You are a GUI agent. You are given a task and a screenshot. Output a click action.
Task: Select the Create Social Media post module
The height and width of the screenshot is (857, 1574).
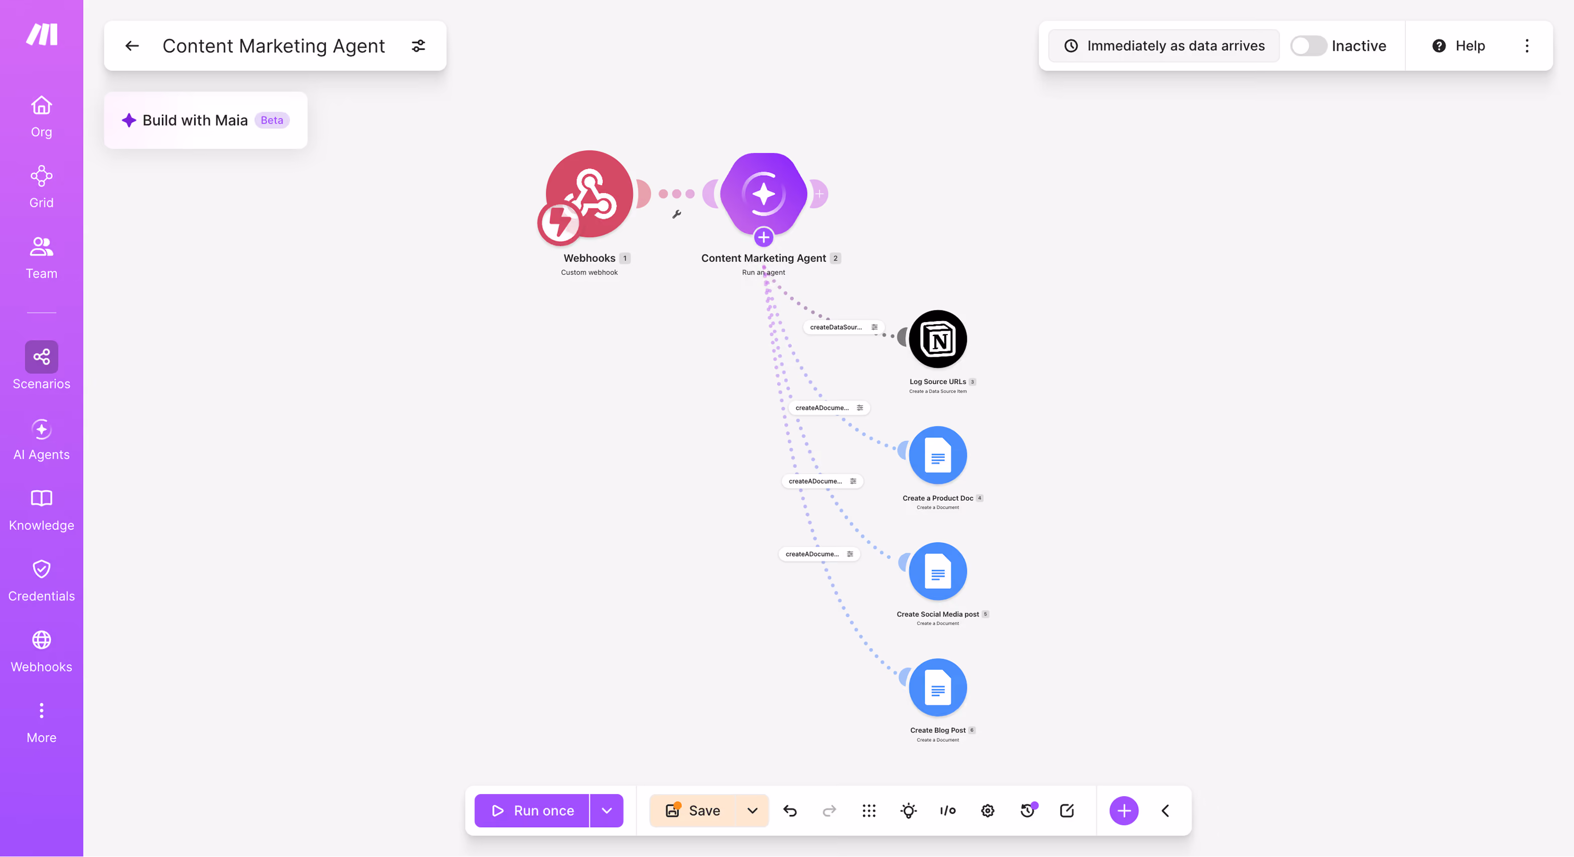coord(938,571)
